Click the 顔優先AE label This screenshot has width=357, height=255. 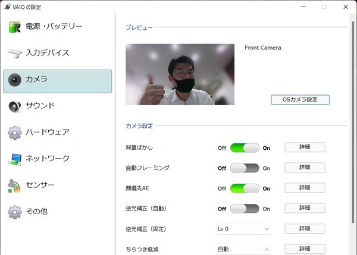coord(137,188)
